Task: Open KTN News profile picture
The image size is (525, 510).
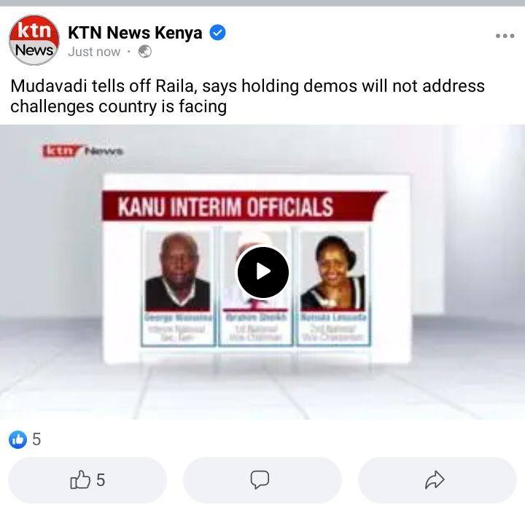Action: pos(34,40)
